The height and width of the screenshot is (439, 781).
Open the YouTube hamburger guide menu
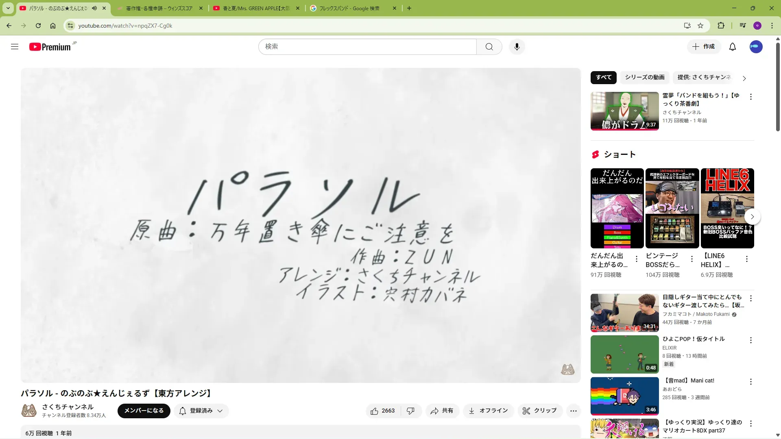coord(15,47)
